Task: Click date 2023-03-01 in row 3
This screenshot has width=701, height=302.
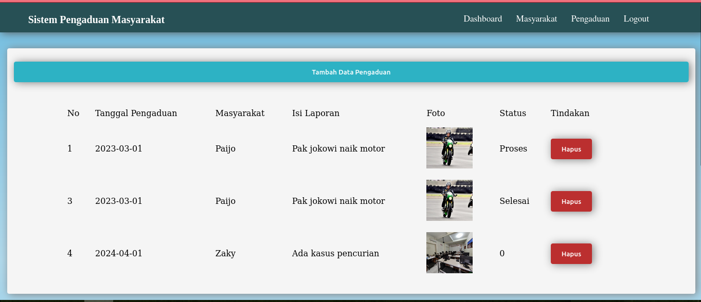Action: pyautogui.click(x=119, y=201)
